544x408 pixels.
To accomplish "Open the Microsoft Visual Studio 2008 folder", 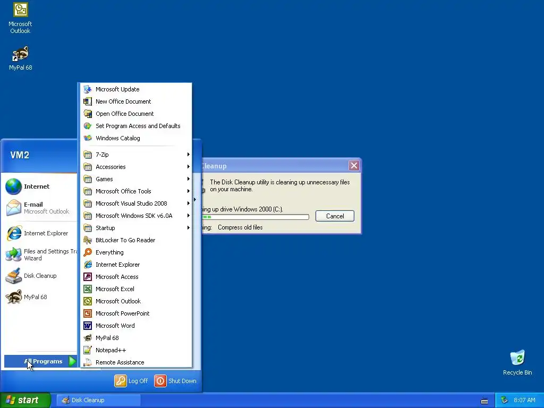I will point(136,203).
